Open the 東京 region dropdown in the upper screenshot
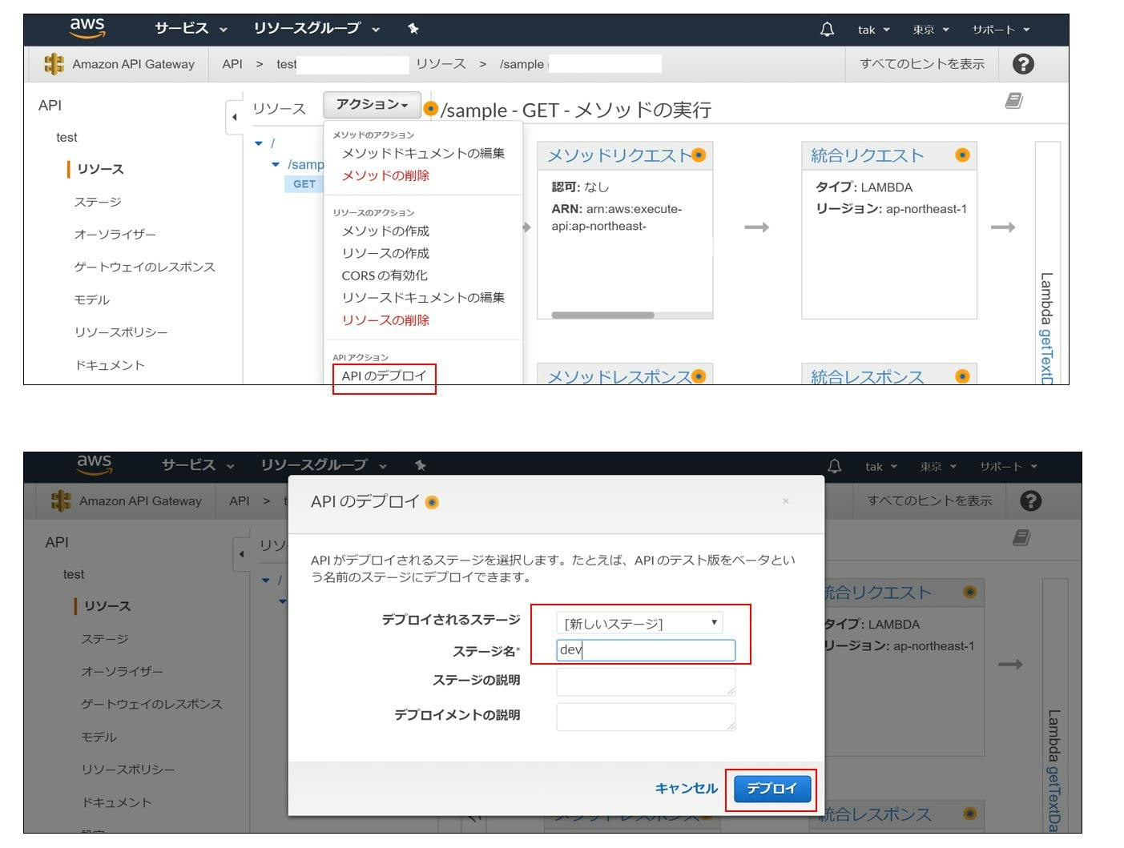 click(931, 30)
